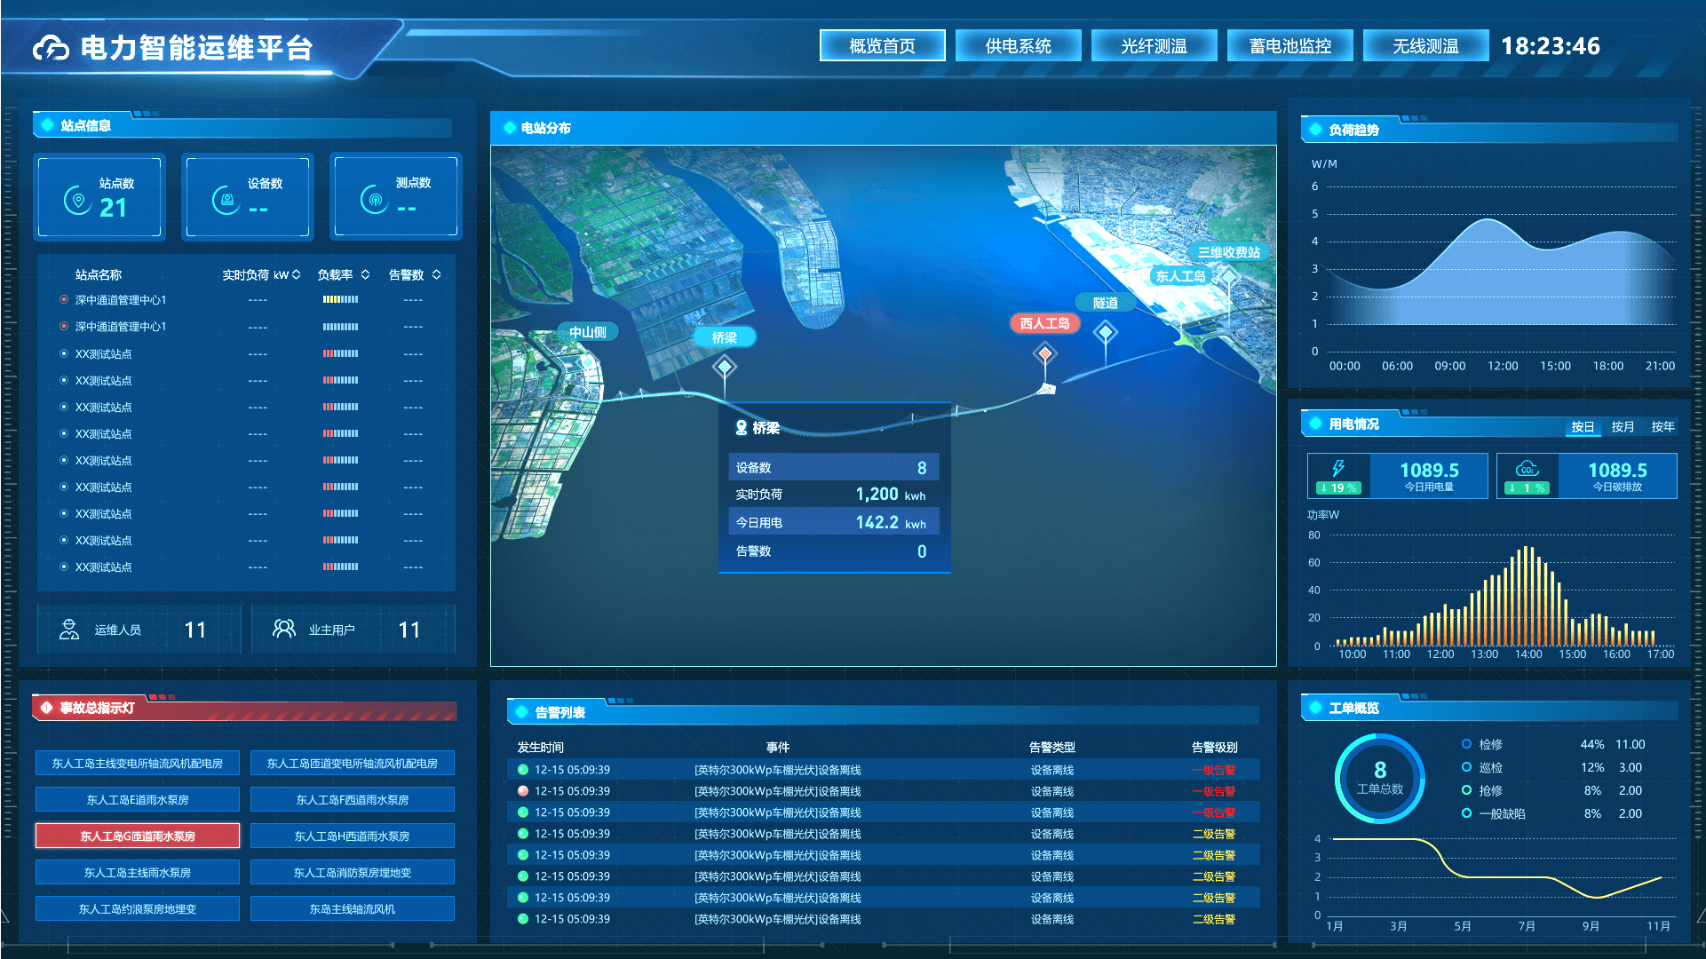Select the last XX测试站点 row radio button
The image size is (1706, 959).
click(x=64, y=567)
